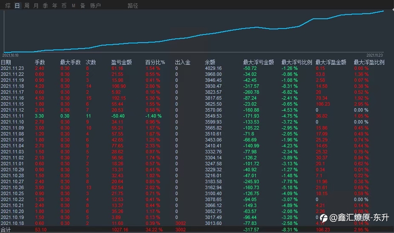394x233 pixels.
Task: Open the 周 weekly view tab
Action: coord(27,6)
